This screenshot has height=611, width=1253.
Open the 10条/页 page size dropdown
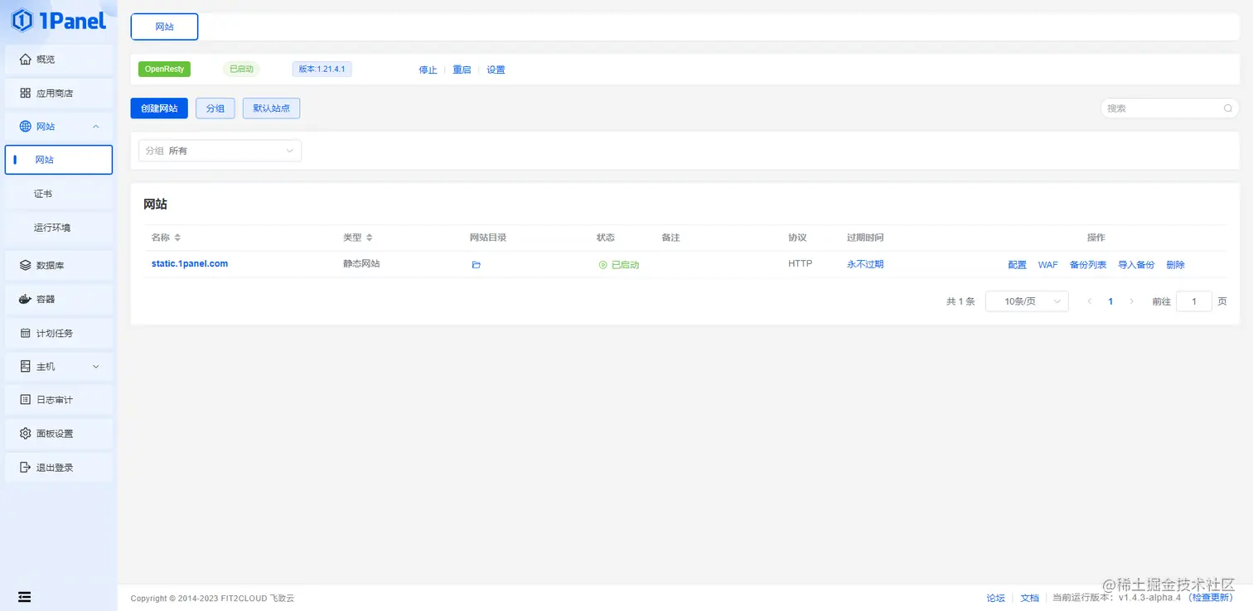pyautogui.click(x=1027, y=301)
